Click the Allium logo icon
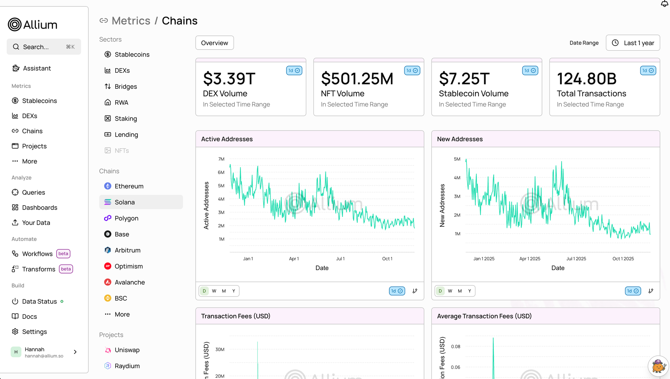The height and width of the screenshot is (379, 670). tap(15, 24)
